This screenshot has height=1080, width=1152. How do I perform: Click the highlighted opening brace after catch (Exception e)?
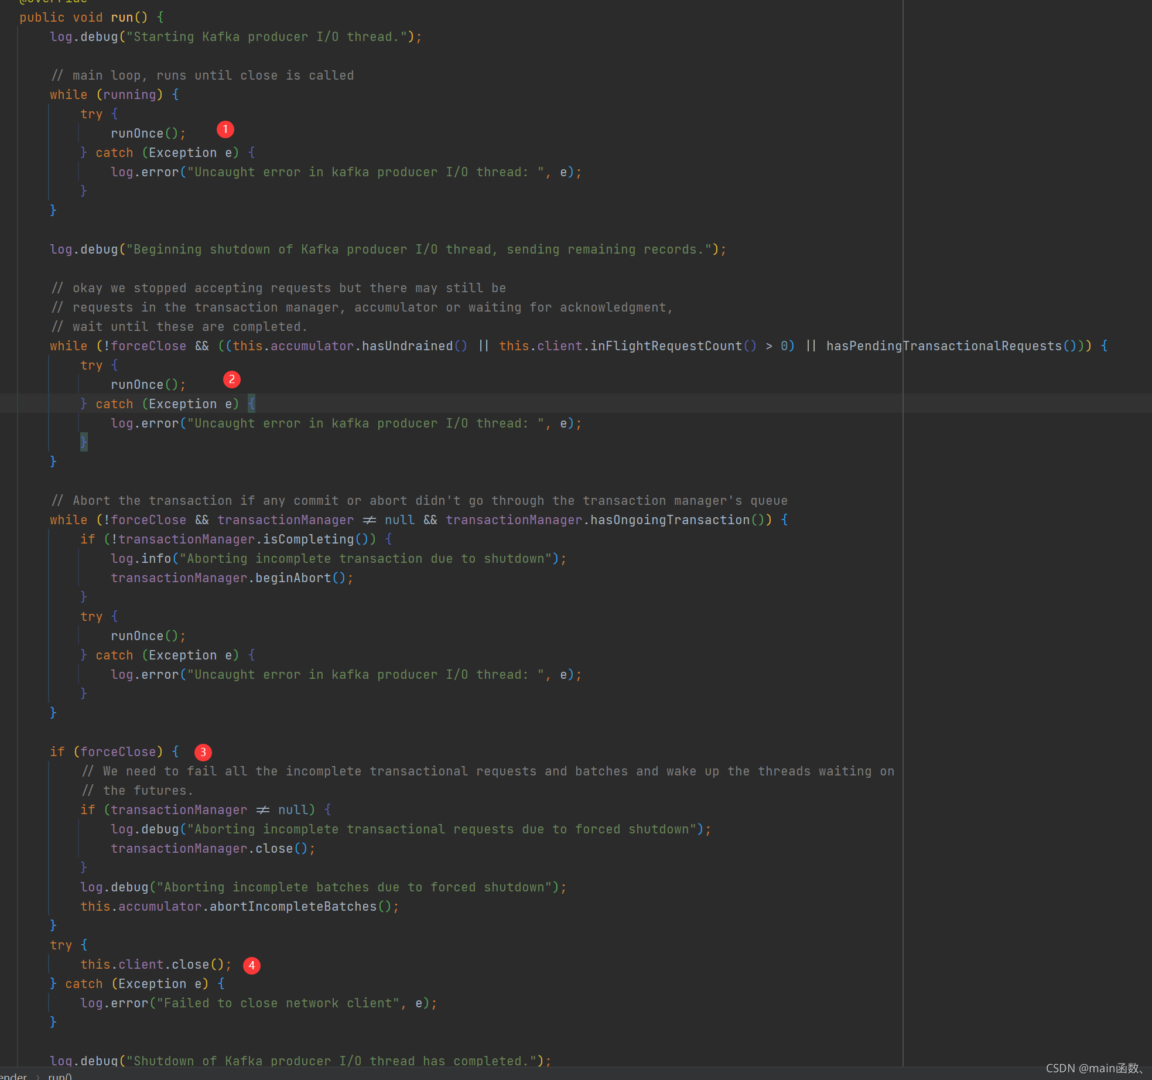click(251, 404)
